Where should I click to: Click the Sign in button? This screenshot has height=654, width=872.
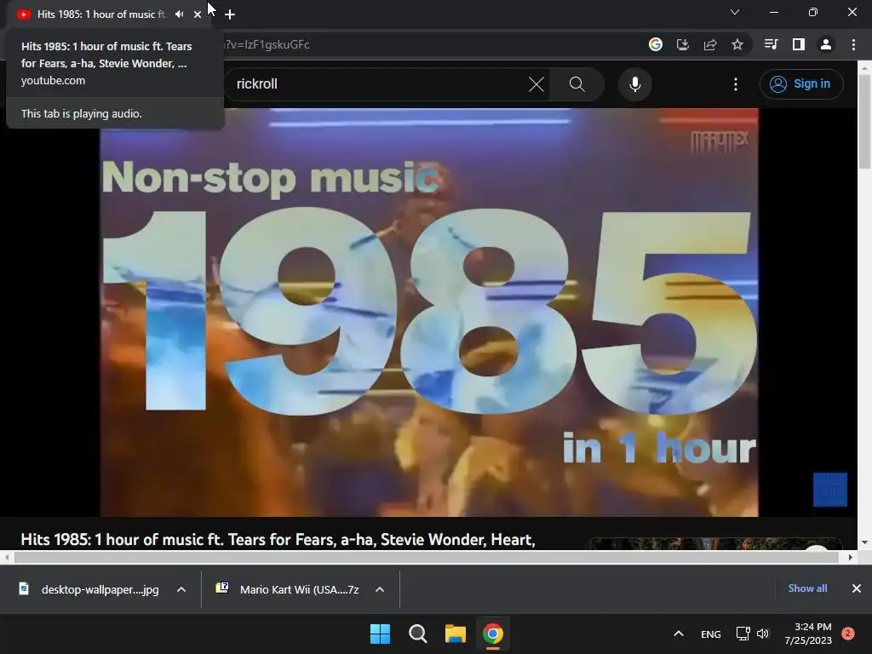click(801, 84)
